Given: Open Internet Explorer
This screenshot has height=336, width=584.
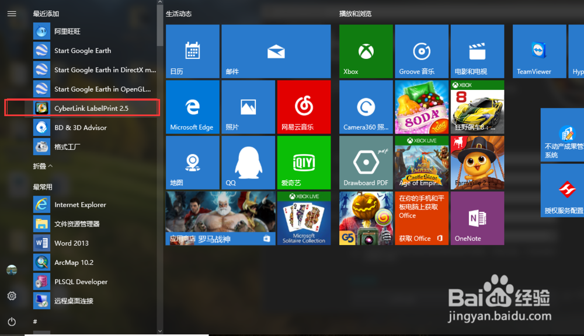Looking at the screenshot, I should [94, 205].
